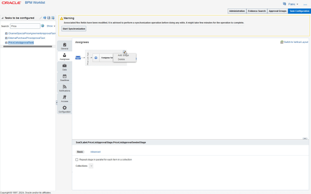Open the Configuration gear tab
This screenshot has height=194, width=311.
pyautogui.click(x=65, y=109)
